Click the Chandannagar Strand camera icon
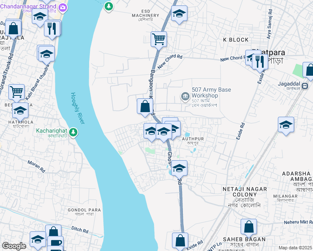This screenshot has height=251, width=313. [63, 8]
